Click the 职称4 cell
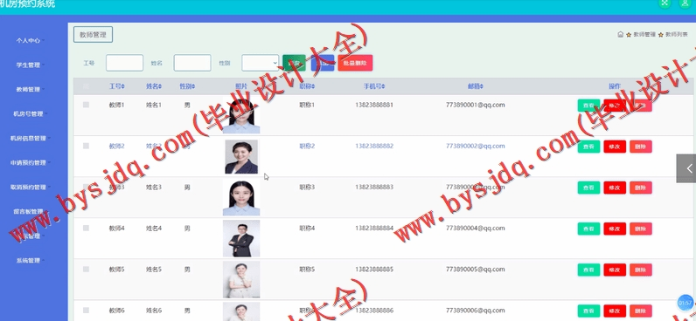Image resolution: width=696 pixels, height=321 pixels. [307, 228]
